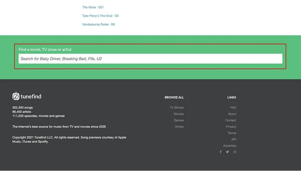Screen dimensions: 301x171
Task: Click the Advertise footer link
Action: click(229, 146)
